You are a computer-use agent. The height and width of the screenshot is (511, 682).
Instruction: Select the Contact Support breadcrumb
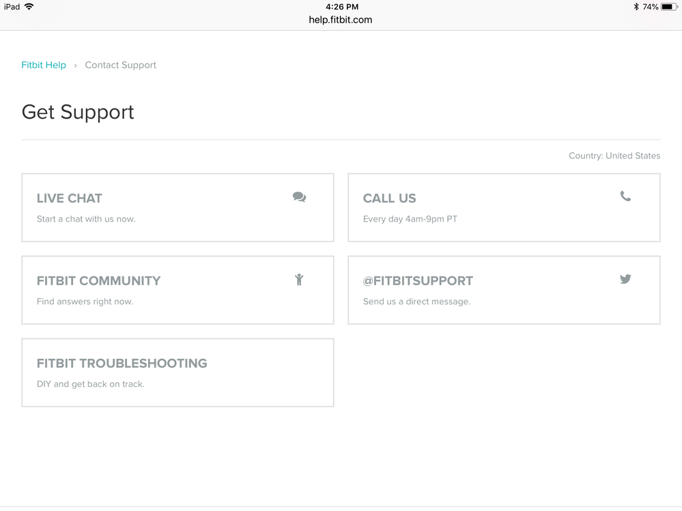(120, 65)
